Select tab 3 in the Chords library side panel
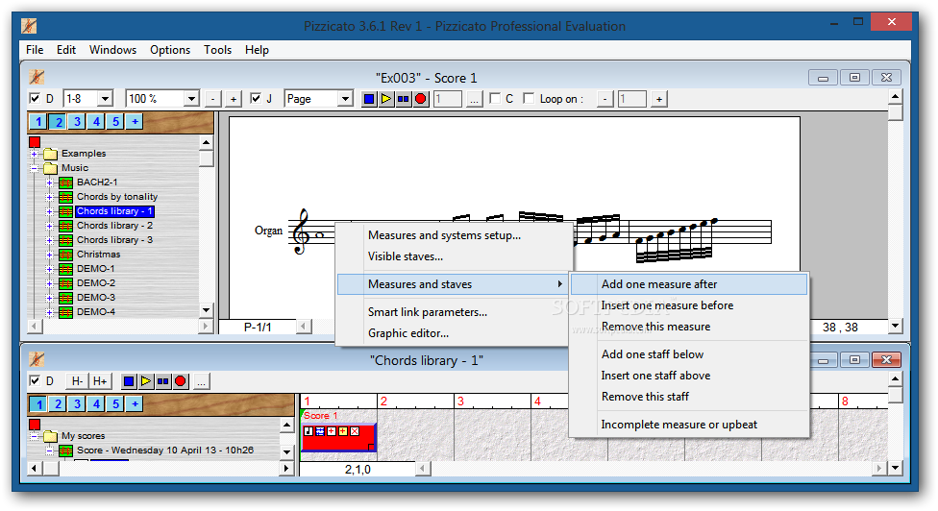This screenshot has width=938, height=511. (x=77, y=404)
